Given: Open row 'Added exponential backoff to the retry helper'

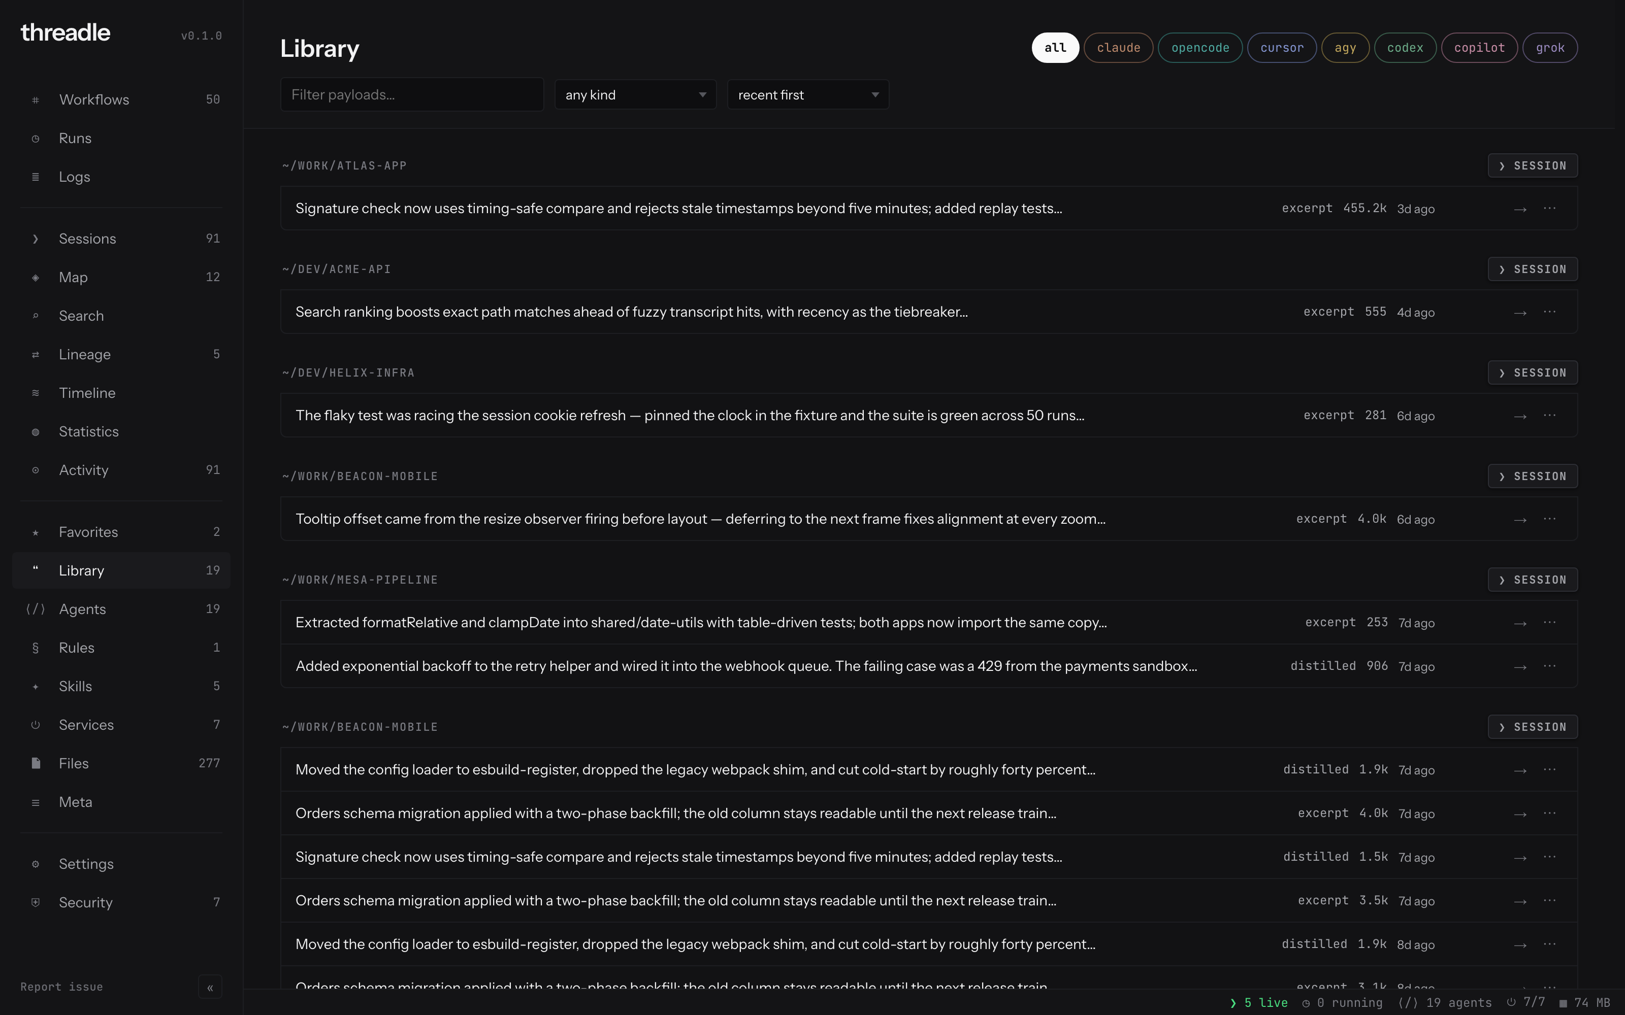Looking at the screenshot, I should (x=929, y=666).
